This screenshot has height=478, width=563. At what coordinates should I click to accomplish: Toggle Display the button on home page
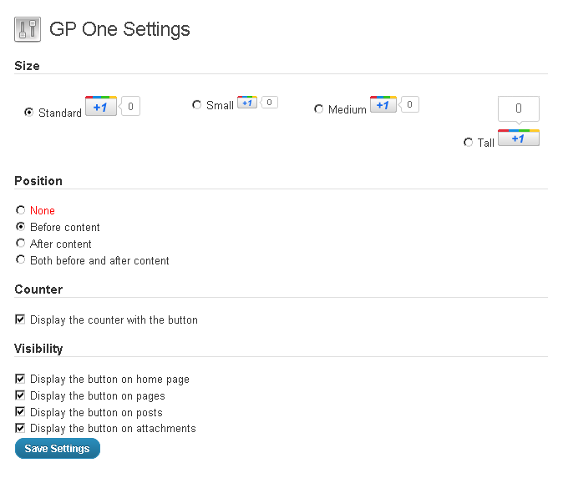[x=20, y=379]
